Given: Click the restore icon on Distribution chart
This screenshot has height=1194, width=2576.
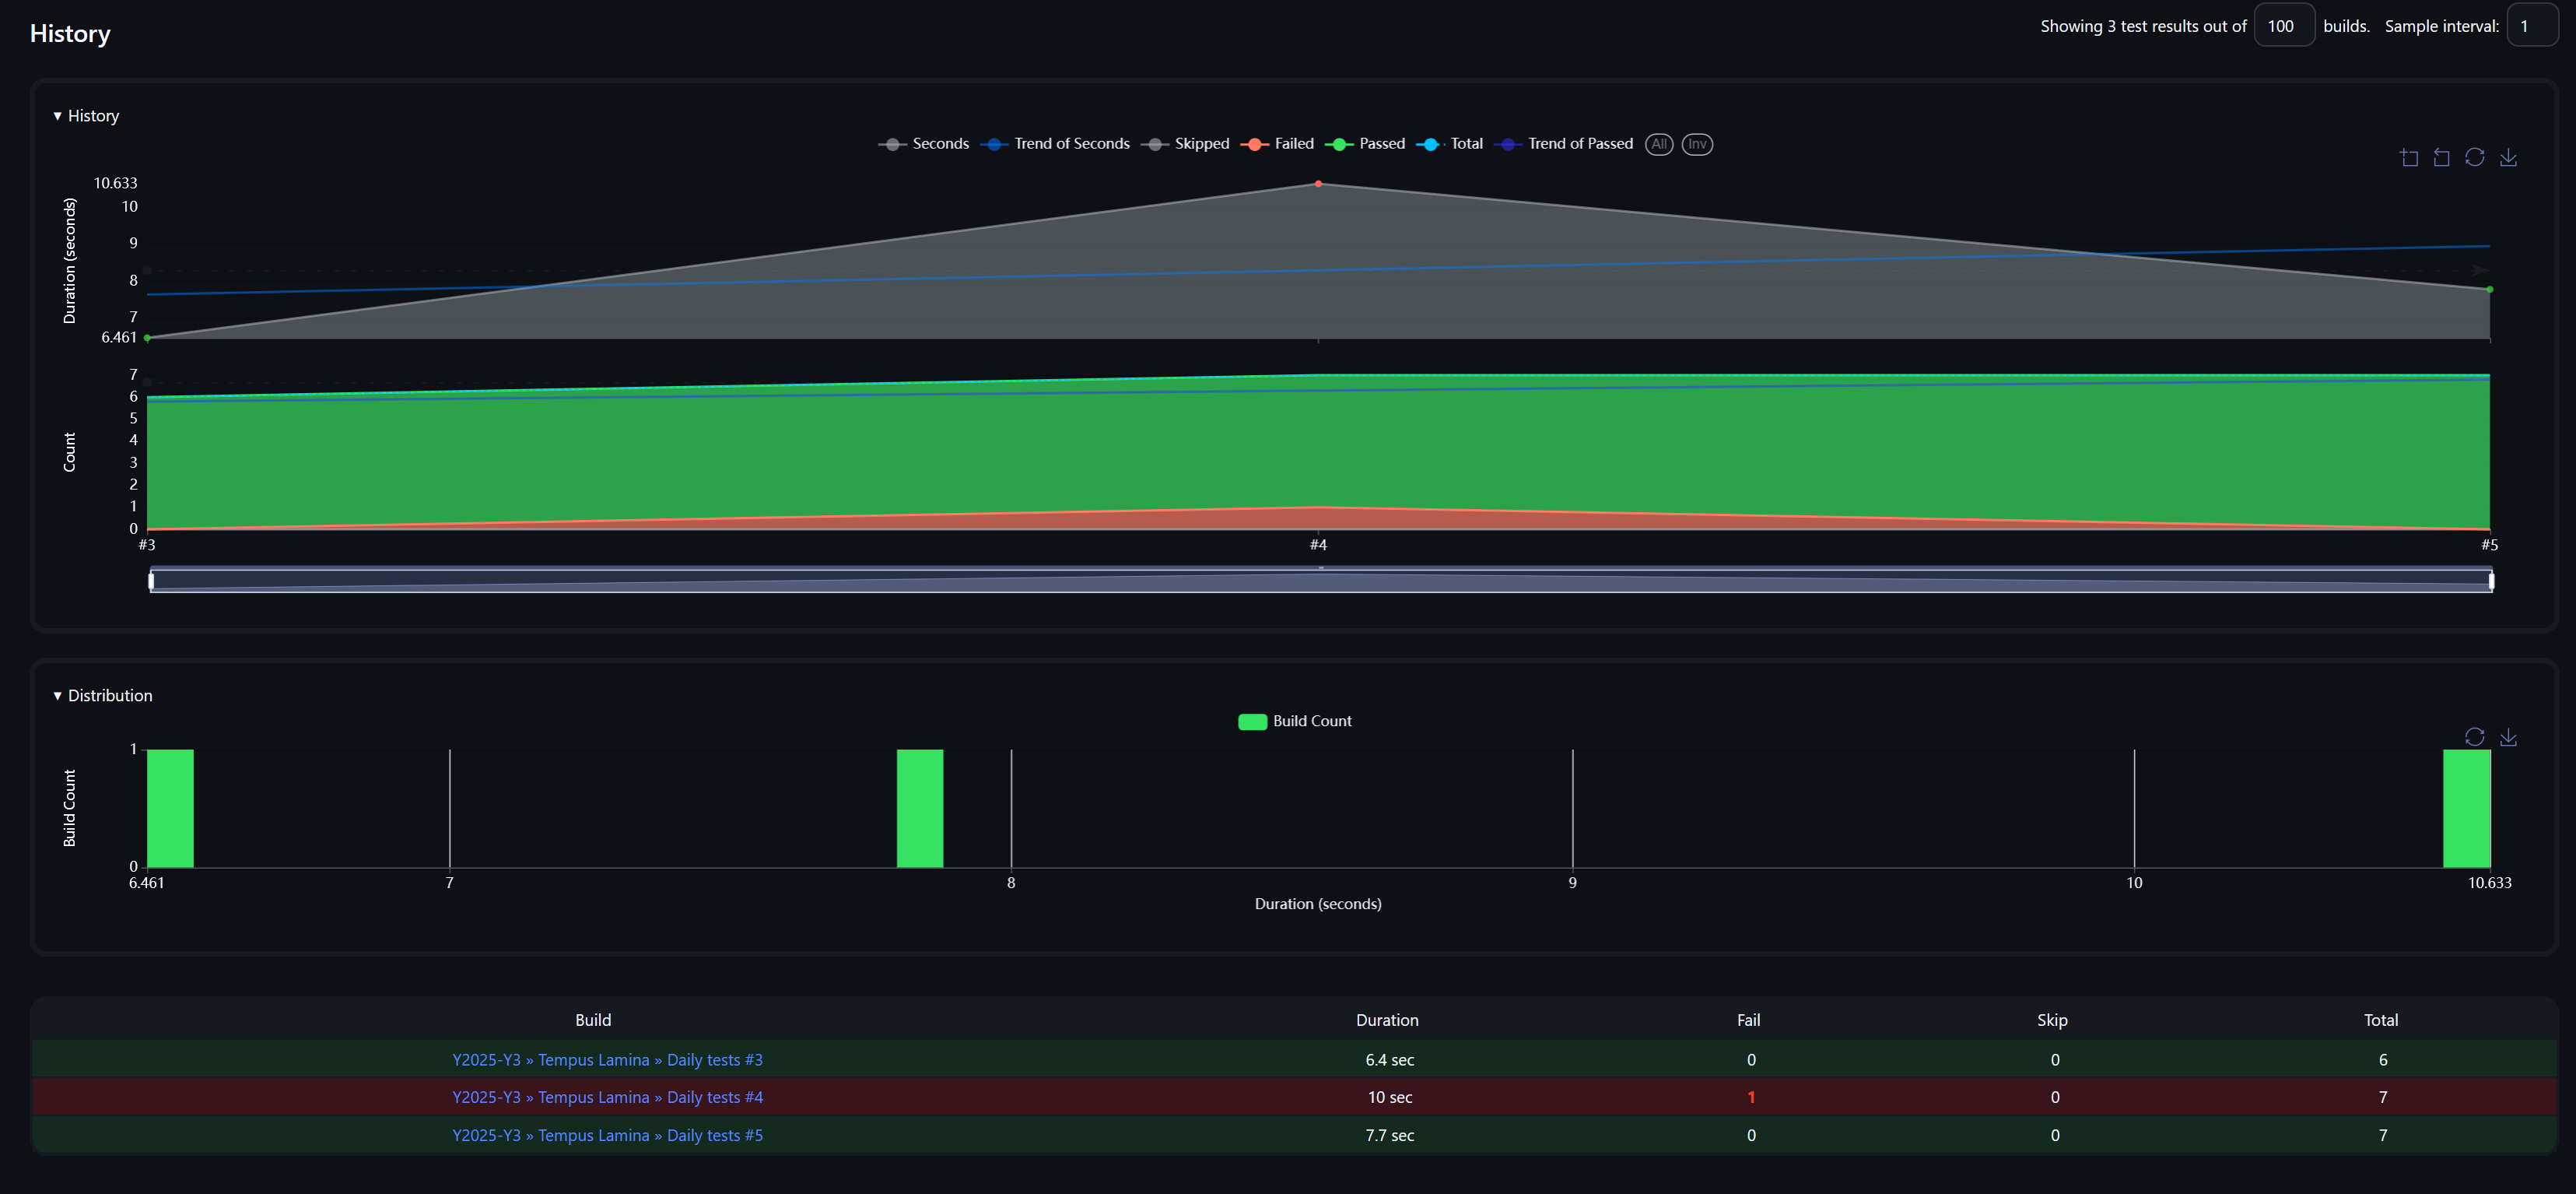Looking at the screenshot, I should pos(2474,736).
